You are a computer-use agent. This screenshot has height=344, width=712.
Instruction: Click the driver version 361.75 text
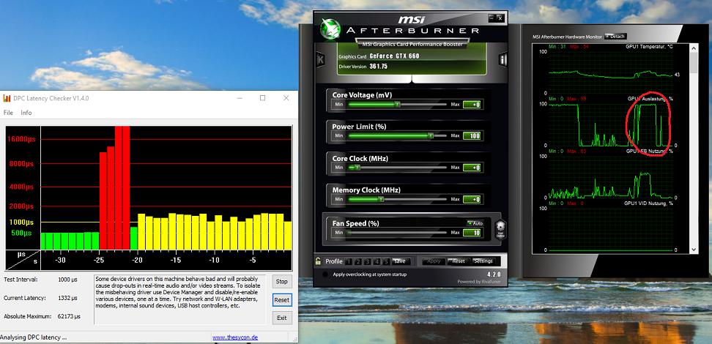click(x=378, y=67)
